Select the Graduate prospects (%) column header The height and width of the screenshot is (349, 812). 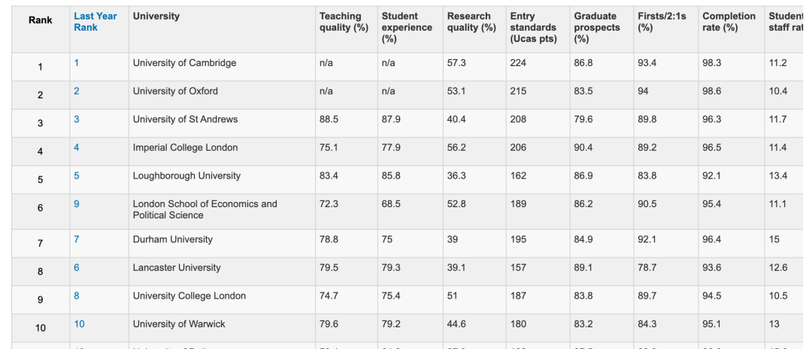pyautogui.click(x=597, y=28)
